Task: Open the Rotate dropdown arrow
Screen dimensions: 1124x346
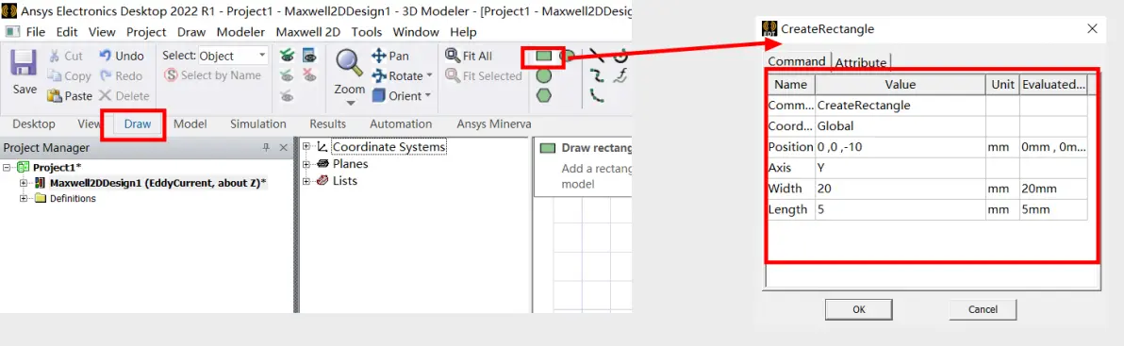Action: (429, 75)
